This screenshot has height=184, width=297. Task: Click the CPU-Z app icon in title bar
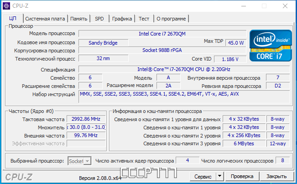(x=6, y=6)
